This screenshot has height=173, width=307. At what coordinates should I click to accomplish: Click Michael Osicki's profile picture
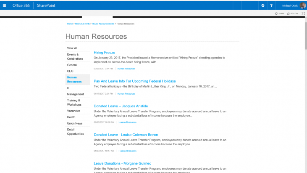point(303,5)
